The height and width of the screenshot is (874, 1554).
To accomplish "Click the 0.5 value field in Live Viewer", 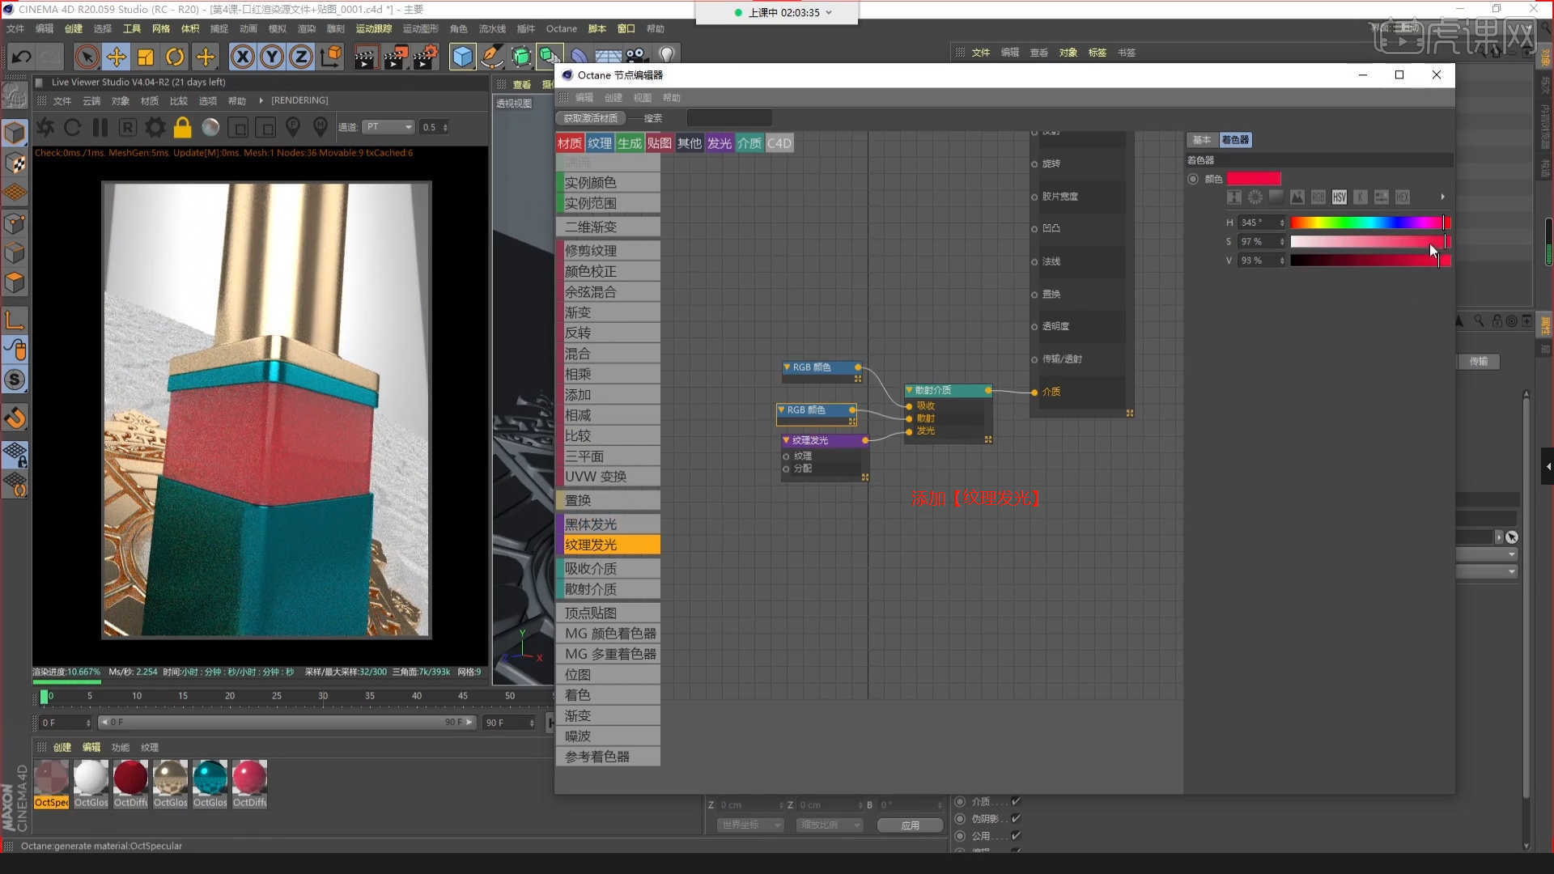I will pyautogui.click(x=434, y=127).
